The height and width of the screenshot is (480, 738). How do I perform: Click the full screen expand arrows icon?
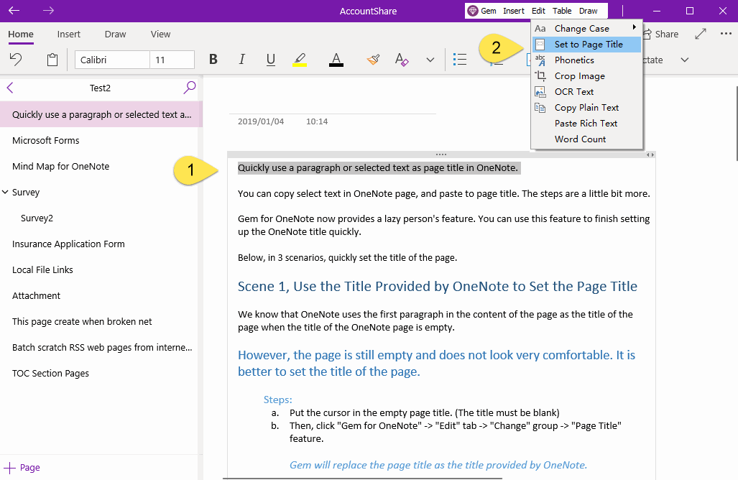[x=701, y=34]
